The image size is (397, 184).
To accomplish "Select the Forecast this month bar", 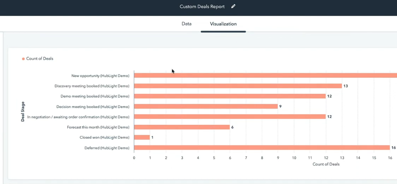I will 181,127.
